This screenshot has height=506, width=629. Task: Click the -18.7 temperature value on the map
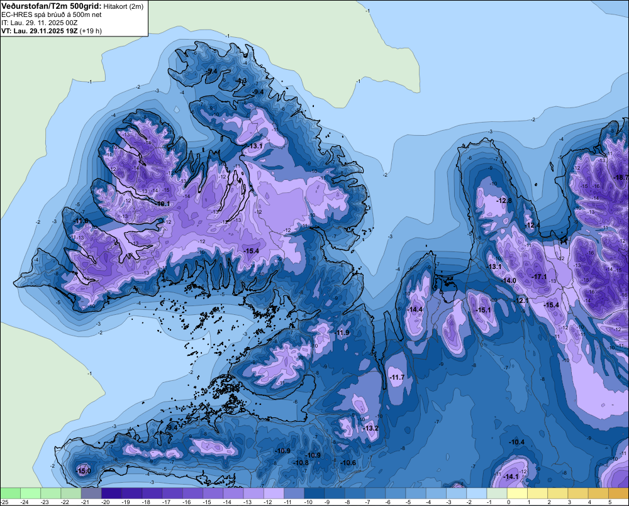tap(622, 177)
